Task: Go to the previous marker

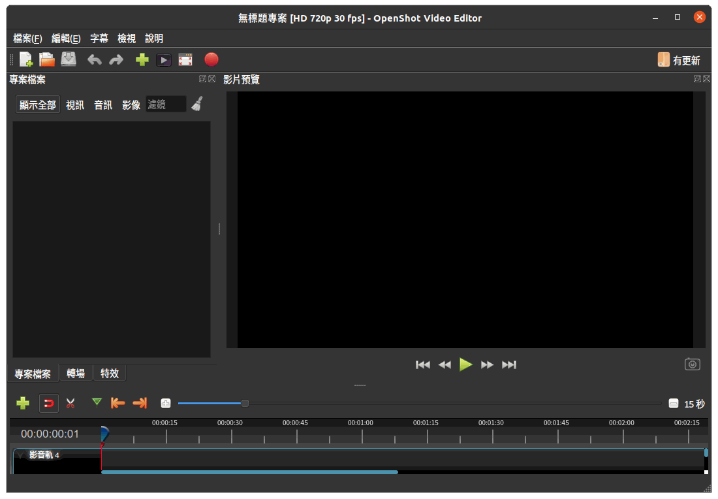Action: (x=117, y=403)
